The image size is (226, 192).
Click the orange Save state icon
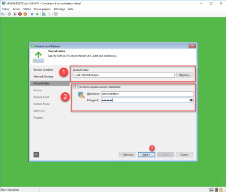tap(25, 14)
